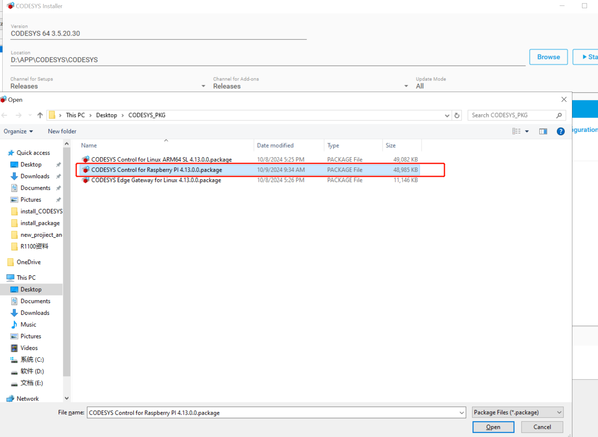This screenshot has width=598, height=437.
Task: Expand Channel for Add-ons dropdown
Action: (406, 86)
